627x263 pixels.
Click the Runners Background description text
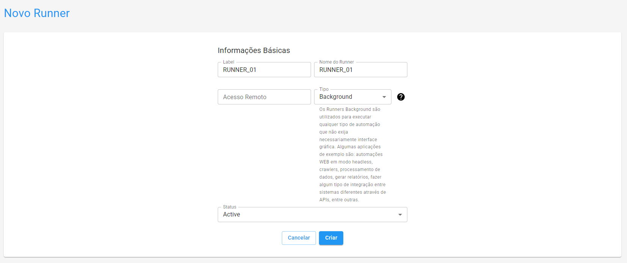point(352,154)
